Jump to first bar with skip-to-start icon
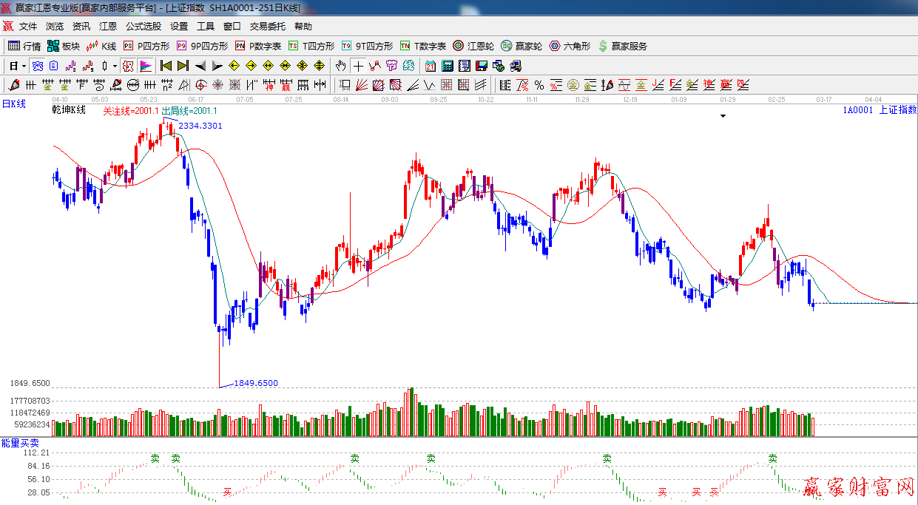 coord(166,66)
